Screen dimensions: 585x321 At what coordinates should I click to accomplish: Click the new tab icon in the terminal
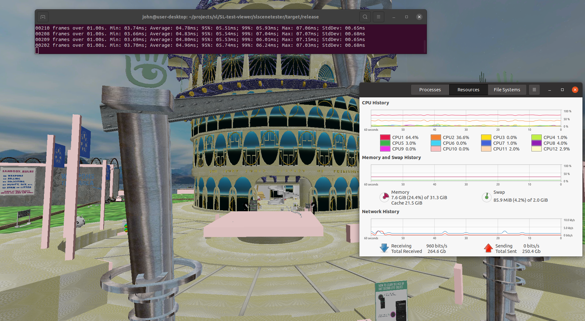click(x=43, y=17)
